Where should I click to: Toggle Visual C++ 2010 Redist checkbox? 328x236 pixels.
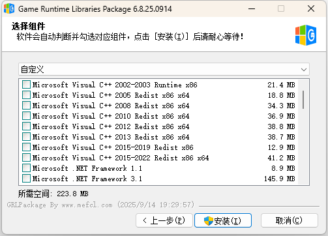point(26,115)
